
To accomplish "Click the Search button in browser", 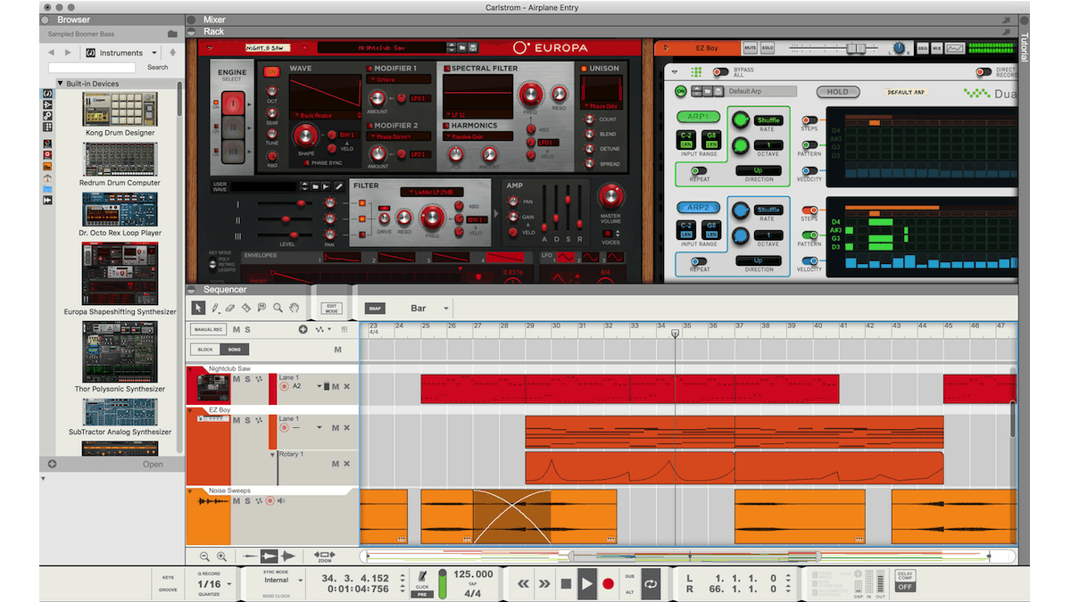I will click(158, 67).
